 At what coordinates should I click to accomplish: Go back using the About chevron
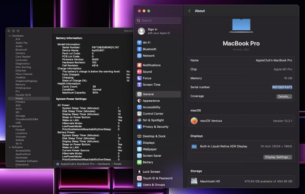(x=189, y=11)
